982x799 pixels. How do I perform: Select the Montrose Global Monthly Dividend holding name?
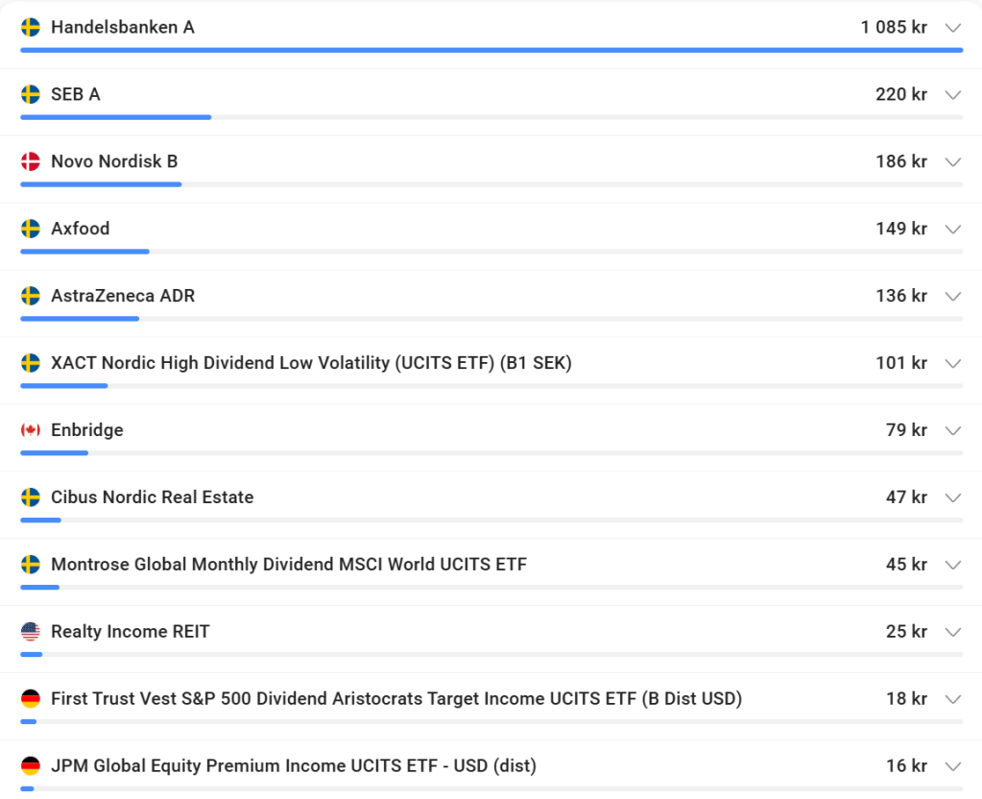[288, 565]
